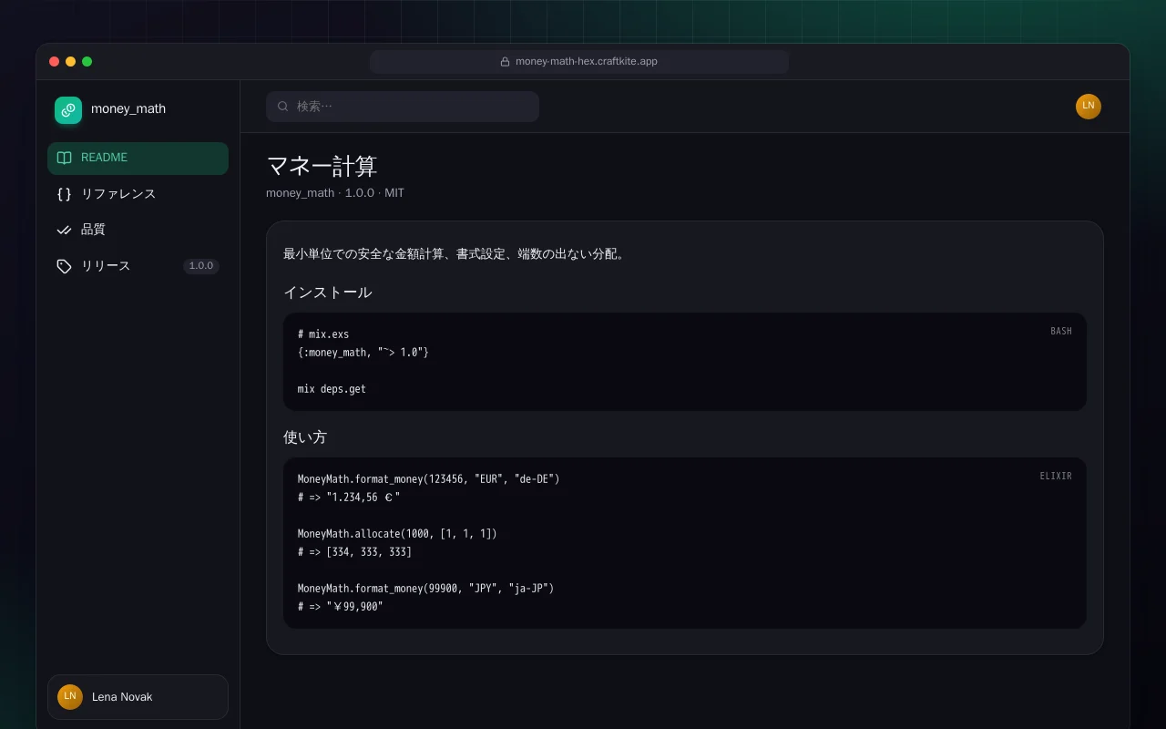The image size is (1166, 729).
Task: Click the format_money EUR de-DE example line
Action: click(429, 479)
